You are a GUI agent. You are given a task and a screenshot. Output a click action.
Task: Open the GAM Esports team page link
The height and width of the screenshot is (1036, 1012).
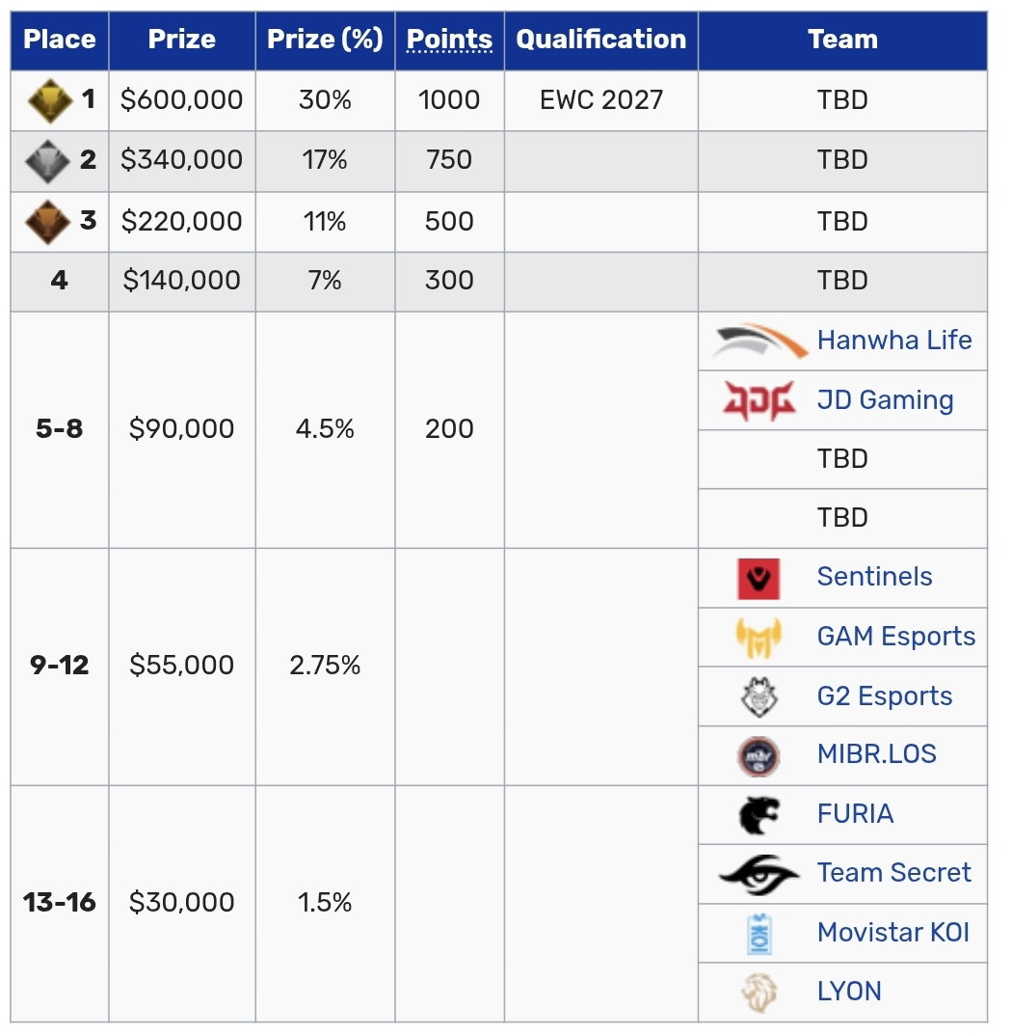[895, 637]
